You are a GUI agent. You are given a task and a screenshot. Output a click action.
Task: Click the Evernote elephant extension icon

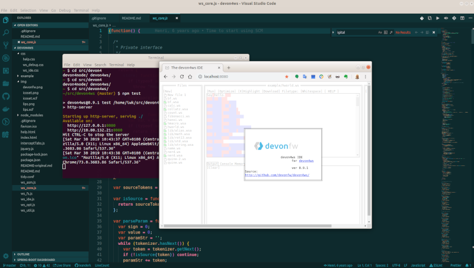346,77
